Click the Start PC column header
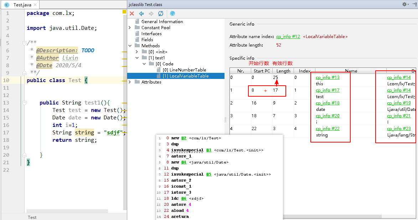This screenshot has height=220, width=418. [262, 71]
